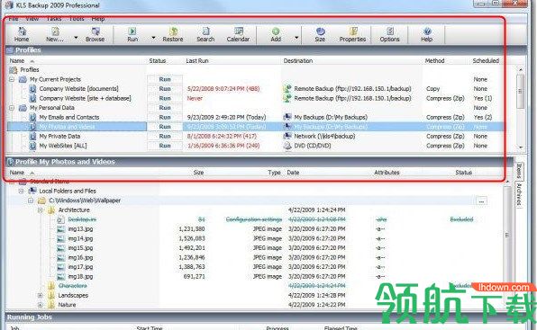Click the Add toolbar icon
The image size is (537, 330).
click(276, 31)
